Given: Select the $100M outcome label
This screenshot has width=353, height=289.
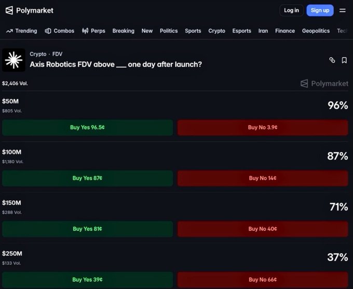Looking at the screenshot, I should [x=12, y=152].
